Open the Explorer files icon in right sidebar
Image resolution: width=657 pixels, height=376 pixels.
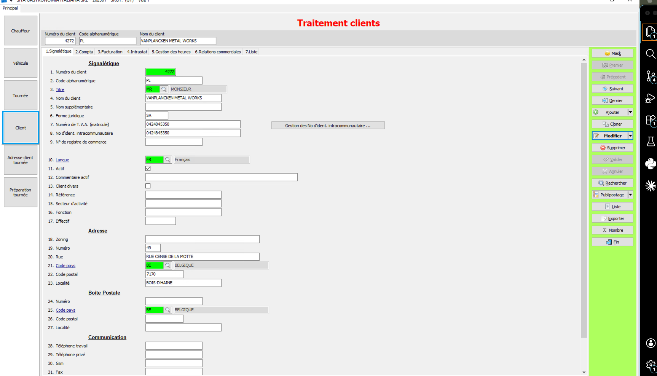(651, 32)
